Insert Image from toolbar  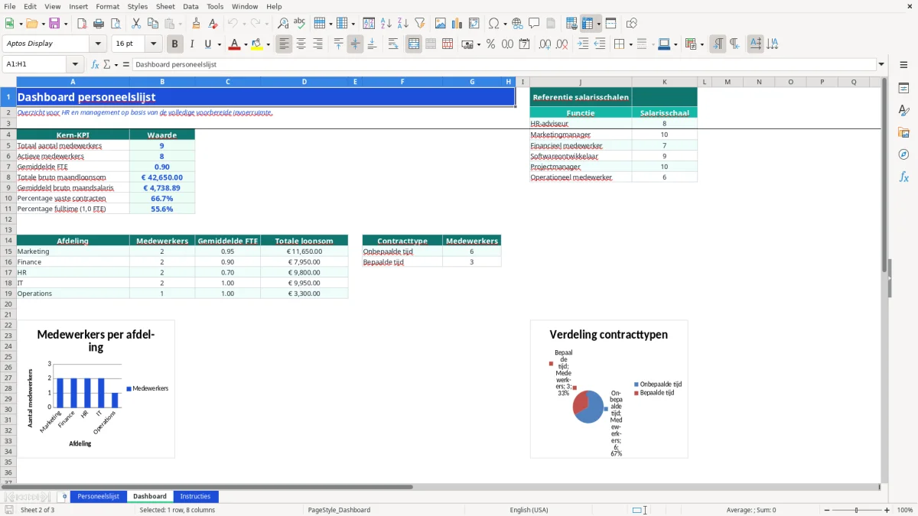point(441,24)
